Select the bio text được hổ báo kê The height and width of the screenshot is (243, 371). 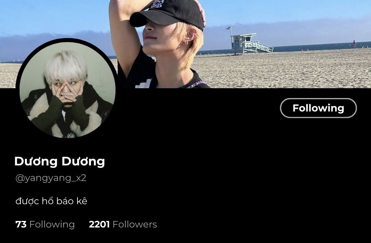pos(51,201)
